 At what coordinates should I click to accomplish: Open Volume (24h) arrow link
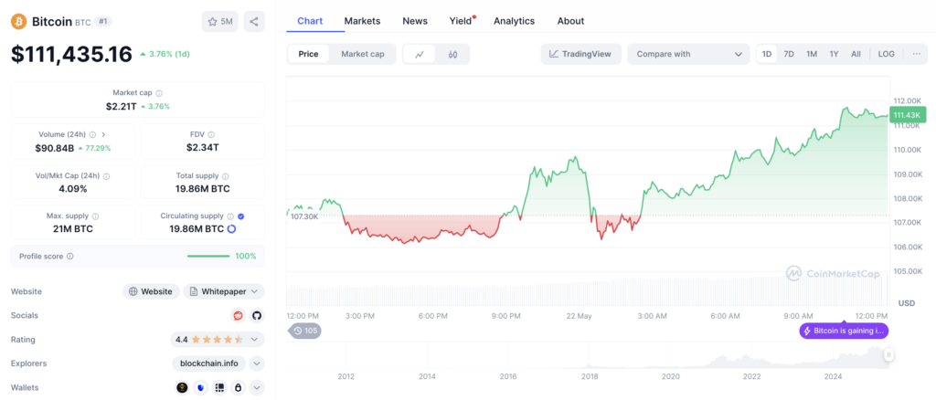[x=103, y=135]
